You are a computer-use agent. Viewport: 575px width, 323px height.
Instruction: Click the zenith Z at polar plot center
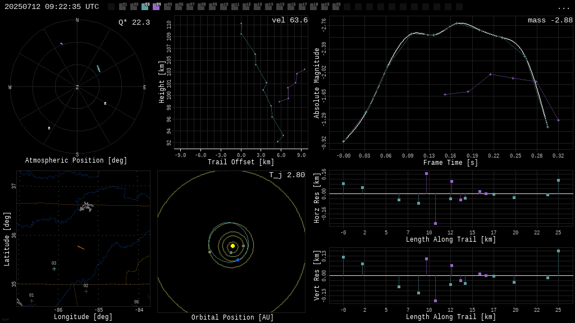(x=77, y=87)
